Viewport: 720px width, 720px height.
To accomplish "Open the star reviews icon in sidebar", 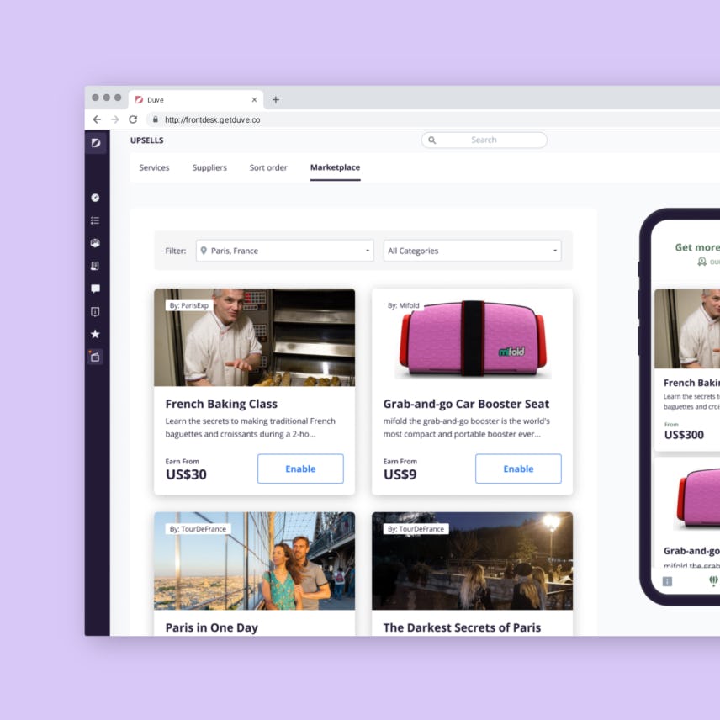I will [x=96, y=334].
